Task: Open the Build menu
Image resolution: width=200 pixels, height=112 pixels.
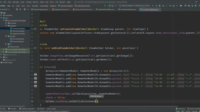Action: [42, 2]
